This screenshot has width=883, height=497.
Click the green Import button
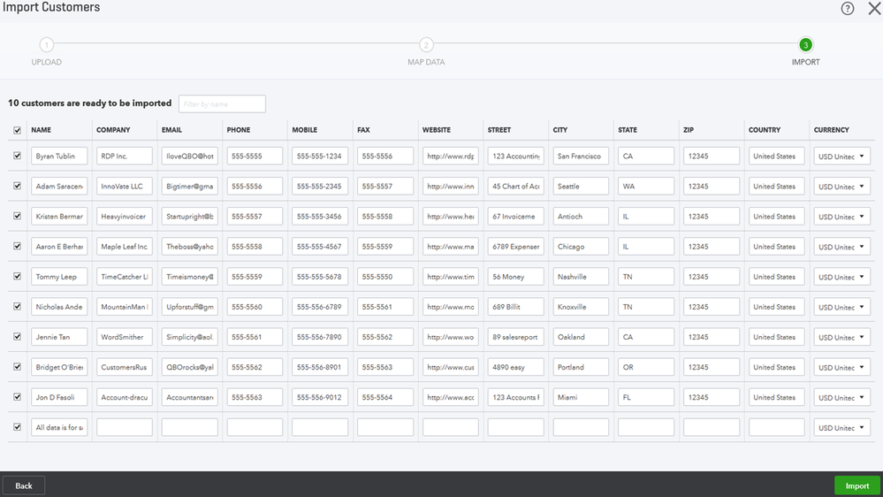[x=857, y=486]
